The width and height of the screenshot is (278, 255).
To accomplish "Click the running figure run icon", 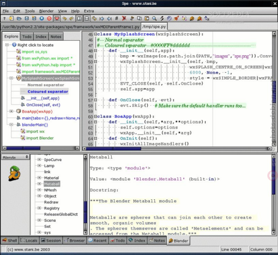I will (x=132, y=18).
